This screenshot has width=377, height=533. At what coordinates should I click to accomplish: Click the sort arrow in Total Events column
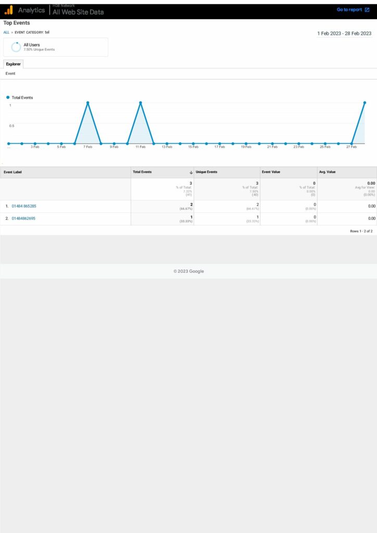point(191,172)
